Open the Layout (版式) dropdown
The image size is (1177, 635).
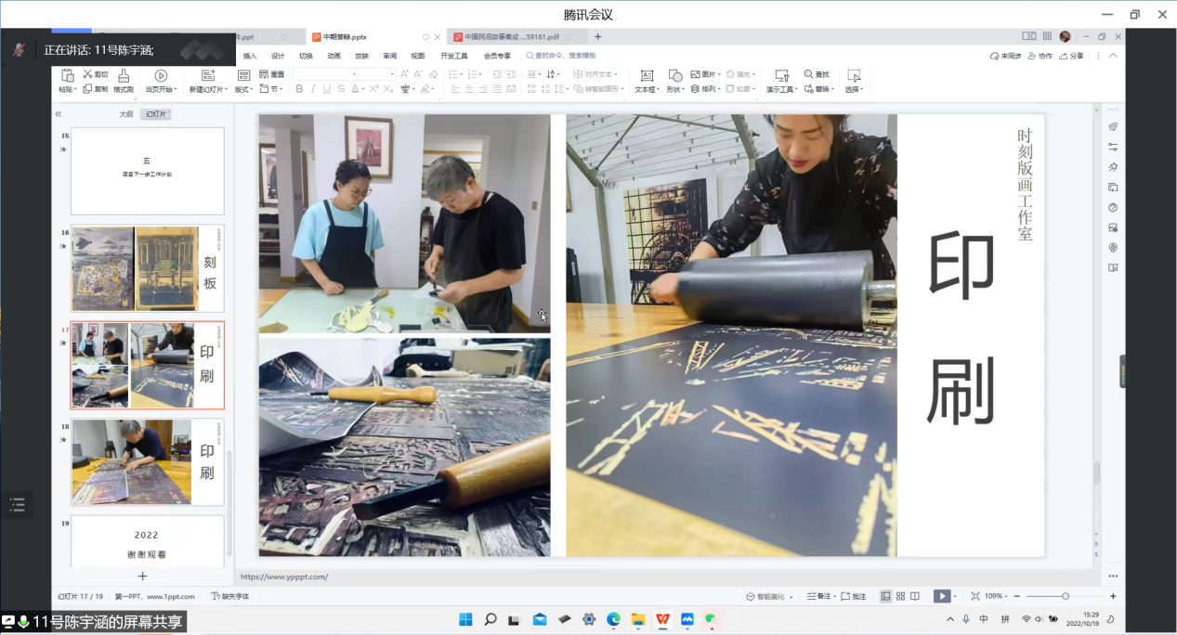[244, 89]
